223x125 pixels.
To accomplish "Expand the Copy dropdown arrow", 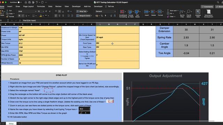I will pos(14,14).
